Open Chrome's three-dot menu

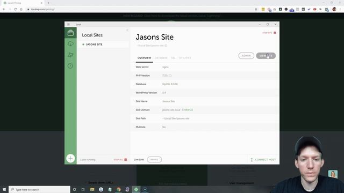[x=340, y=9]
